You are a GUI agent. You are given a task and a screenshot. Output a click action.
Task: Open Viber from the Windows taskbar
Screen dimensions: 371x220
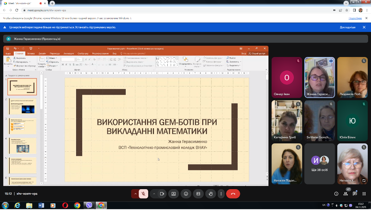[89, 205]
